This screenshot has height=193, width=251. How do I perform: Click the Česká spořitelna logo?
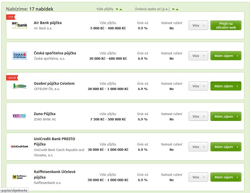pos(20,56)
